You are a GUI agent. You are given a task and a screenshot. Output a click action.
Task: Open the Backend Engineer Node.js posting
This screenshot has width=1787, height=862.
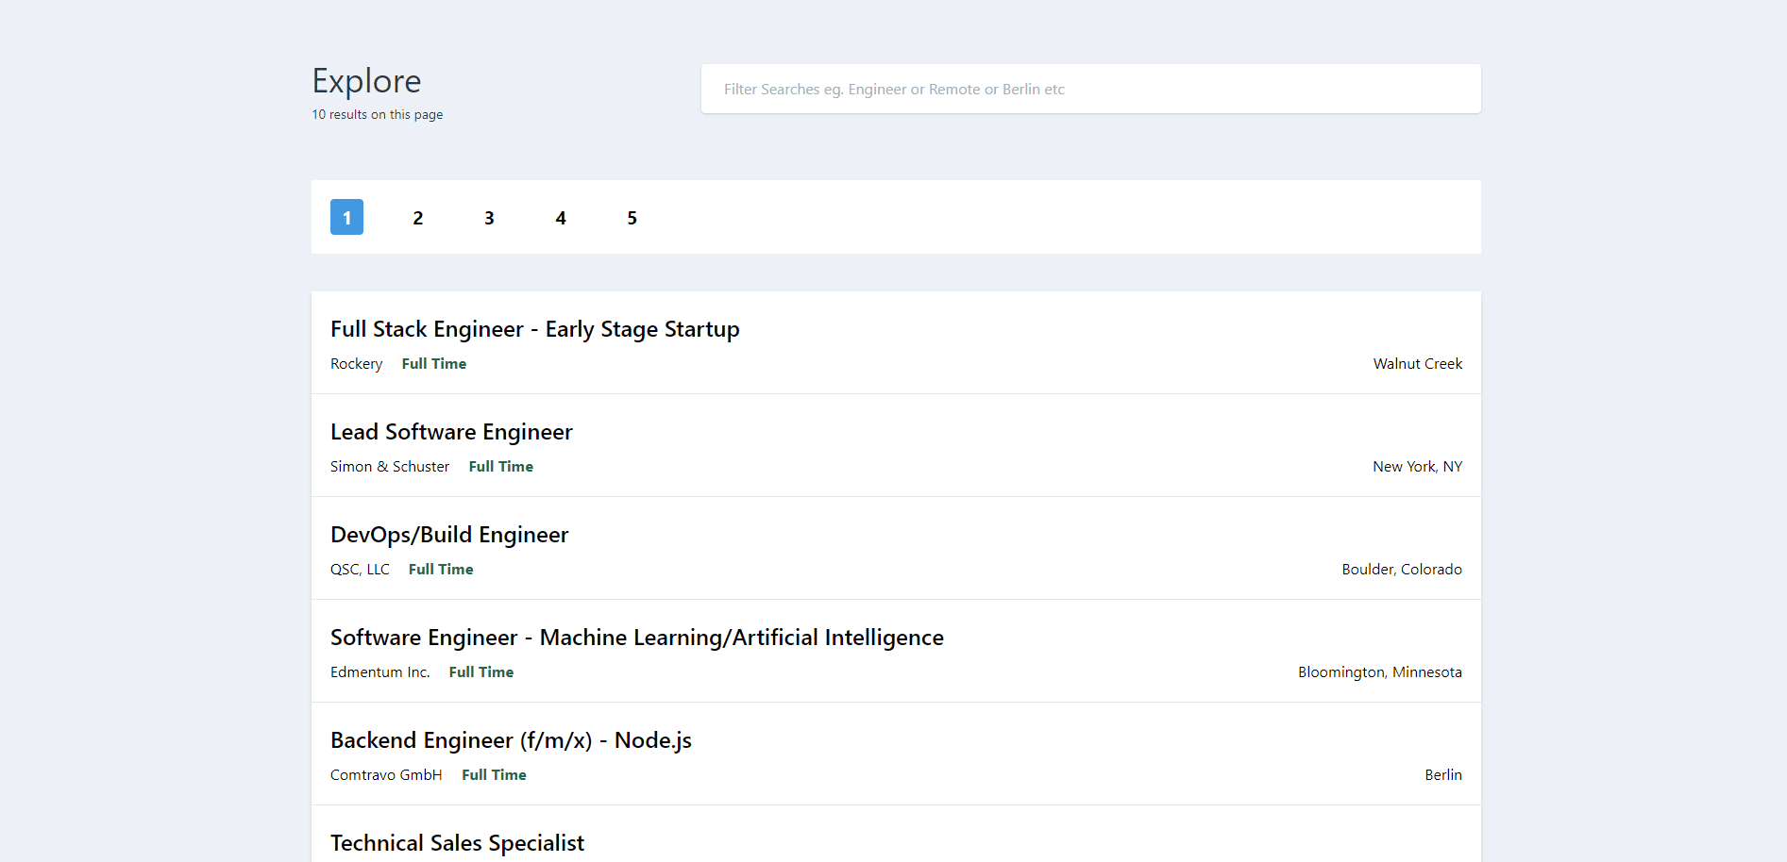511,740
